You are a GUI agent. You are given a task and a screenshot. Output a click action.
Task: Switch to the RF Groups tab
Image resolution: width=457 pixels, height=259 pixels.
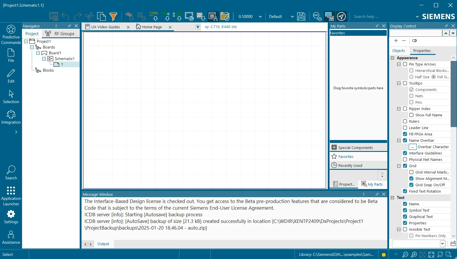pyautogui.click(x=60, y=33)
